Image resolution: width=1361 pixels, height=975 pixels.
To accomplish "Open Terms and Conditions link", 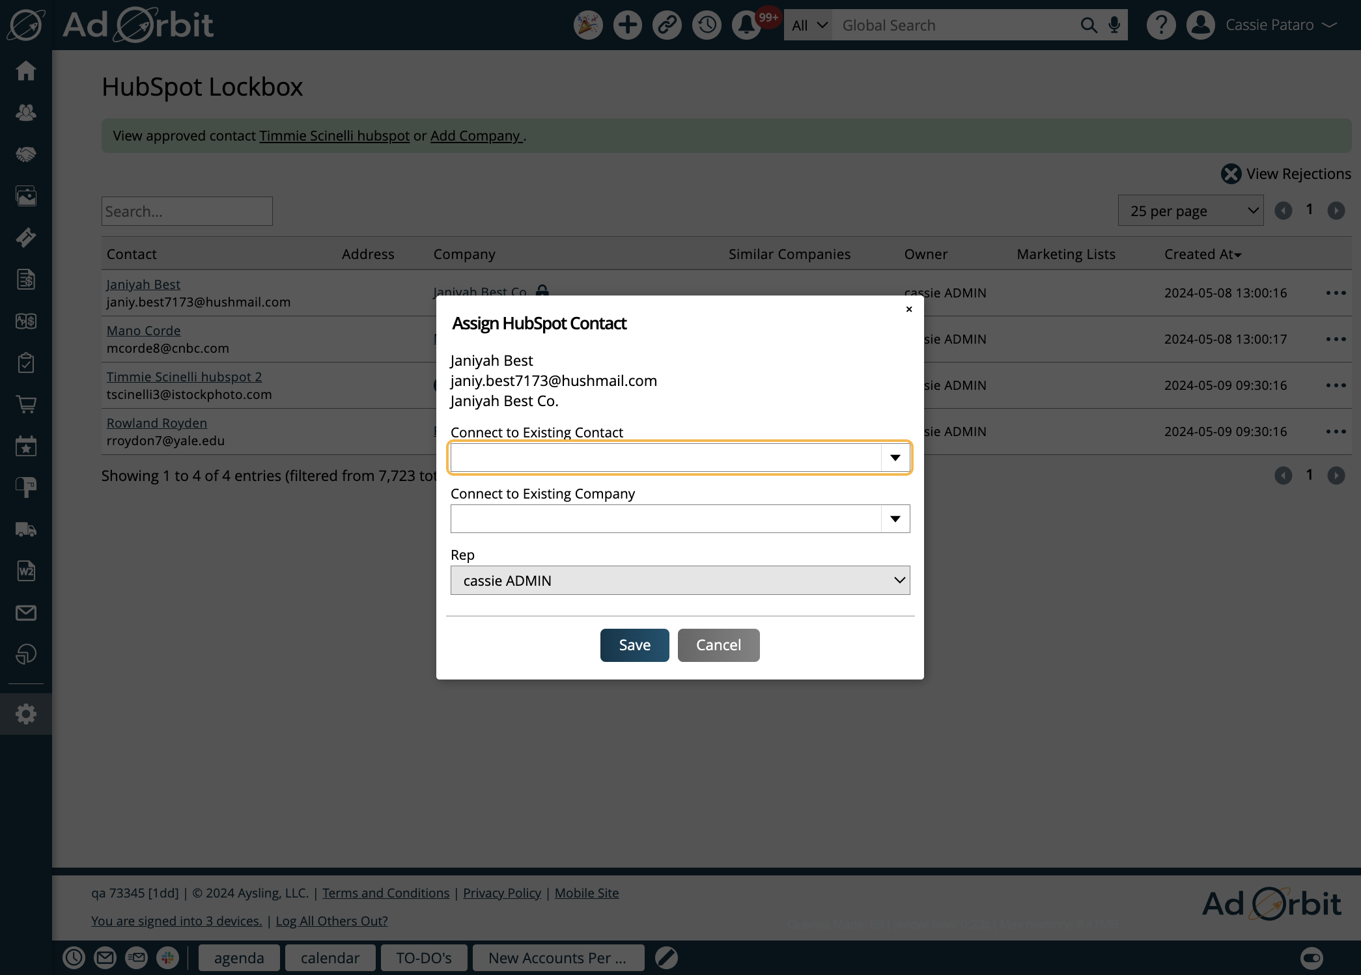I will [386, 893].
